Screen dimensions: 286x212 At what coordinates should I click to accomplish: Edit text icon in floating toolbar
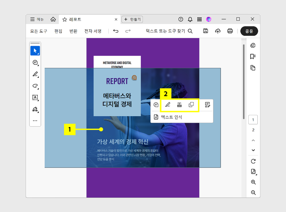coord(207,105)
